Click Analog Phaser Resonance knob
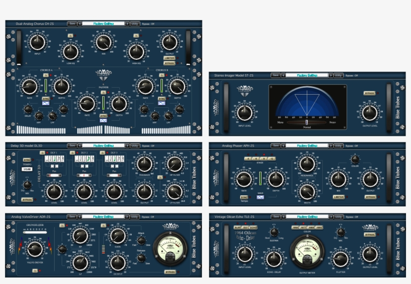Viewport: 411px width, 284px height. tap(307, 163)
